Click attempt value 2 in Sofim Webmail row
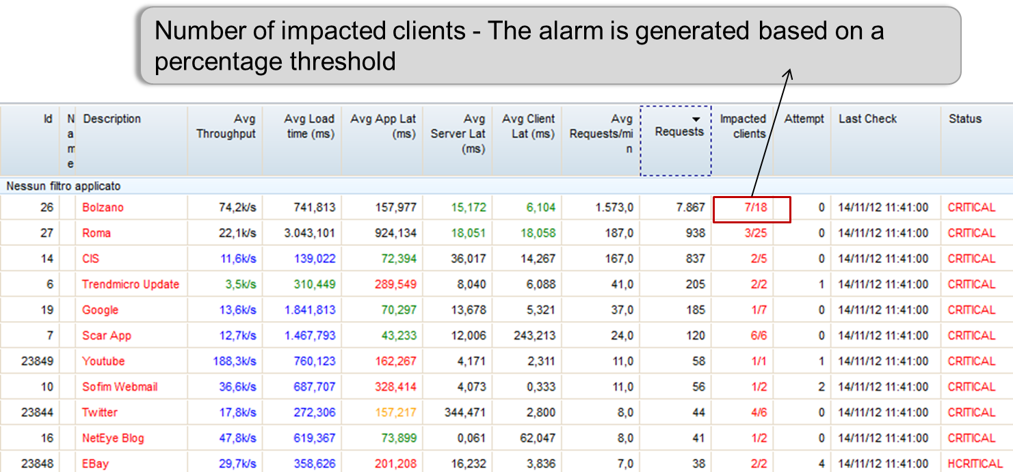 pos(821,387)
